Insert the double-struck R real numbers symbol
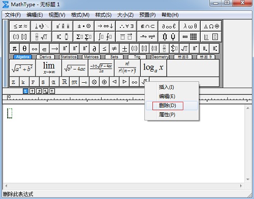This screenshot has height=199, width=254. coord(65,82)
